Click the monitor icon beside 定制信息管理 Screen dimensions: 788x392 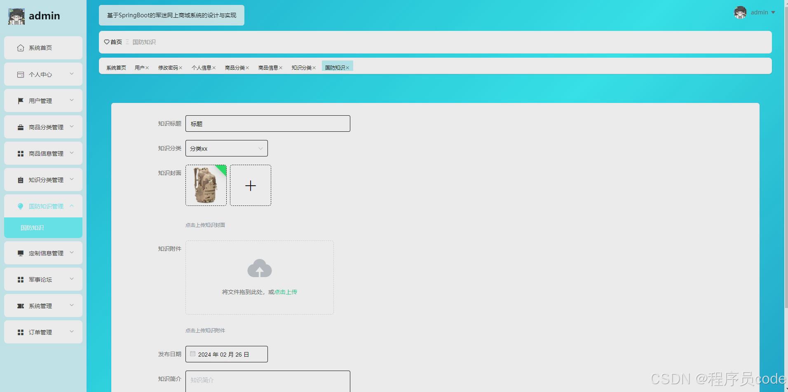pyautogui.click(x=21, y=253)
